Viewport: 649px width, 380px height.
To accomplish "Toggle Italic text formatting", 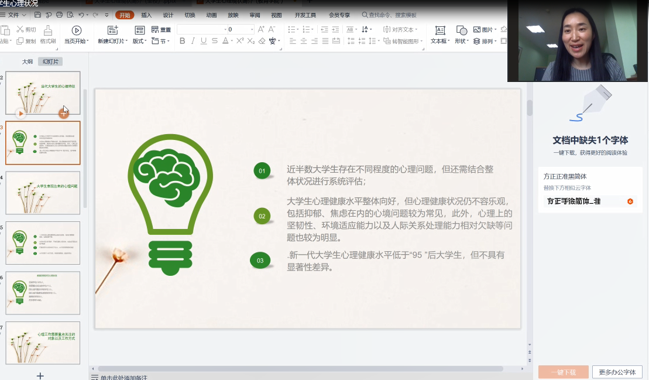I will click(x=193, y=41).
